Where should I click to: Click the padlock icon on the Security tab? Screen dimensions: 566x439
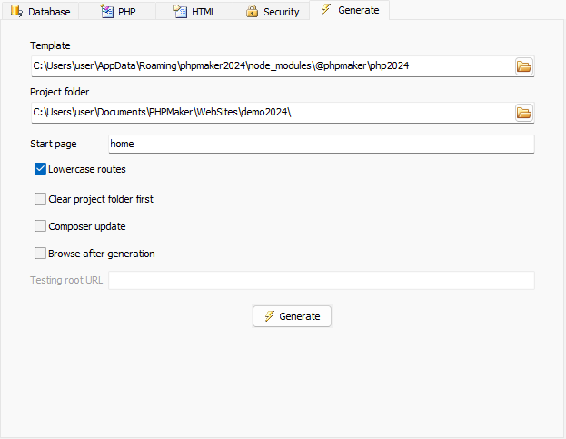(x=252, y=12)
